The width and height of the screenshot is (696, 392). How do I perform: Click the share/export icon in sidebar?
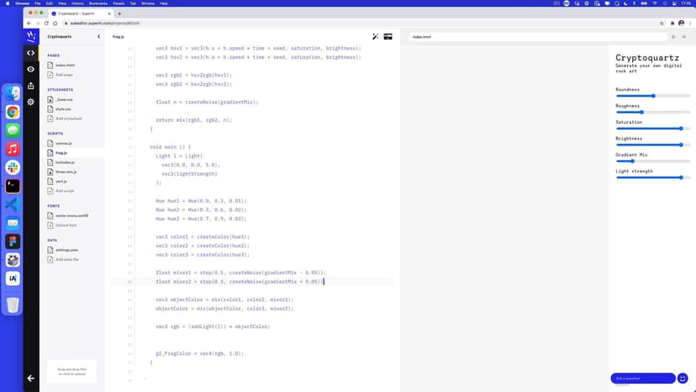(x=31, y=85)
